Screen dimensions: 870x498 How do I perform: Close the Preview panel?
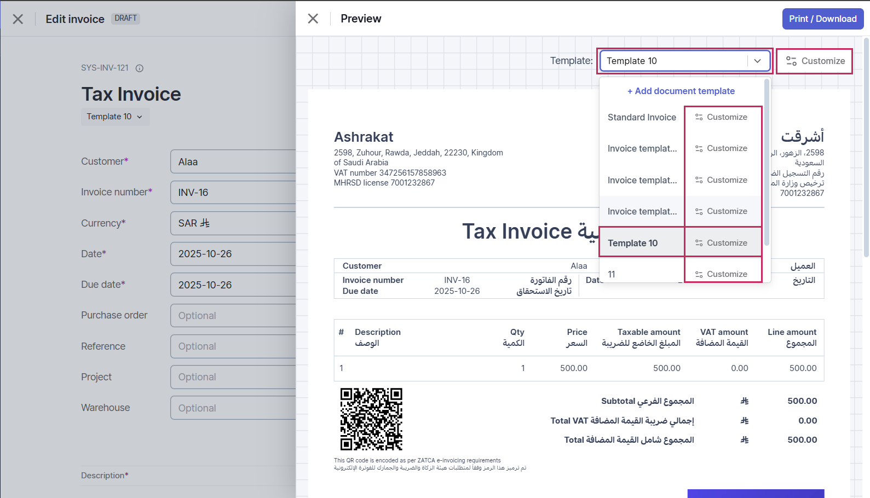313,19
